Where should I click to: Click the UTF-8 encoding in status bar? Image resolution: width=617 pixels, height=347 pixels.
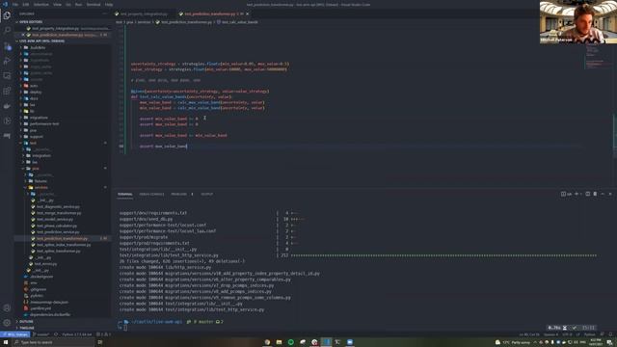[567, 334]
